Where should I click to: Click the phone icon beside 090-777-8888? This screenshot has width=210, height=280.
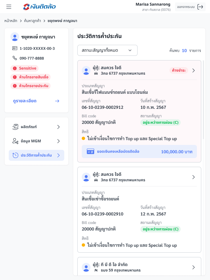pos(15,58)
